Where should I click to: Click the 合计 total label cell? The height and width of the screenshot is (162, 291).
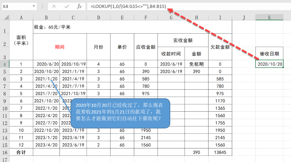pyautogui.click(x=21, y=152)
